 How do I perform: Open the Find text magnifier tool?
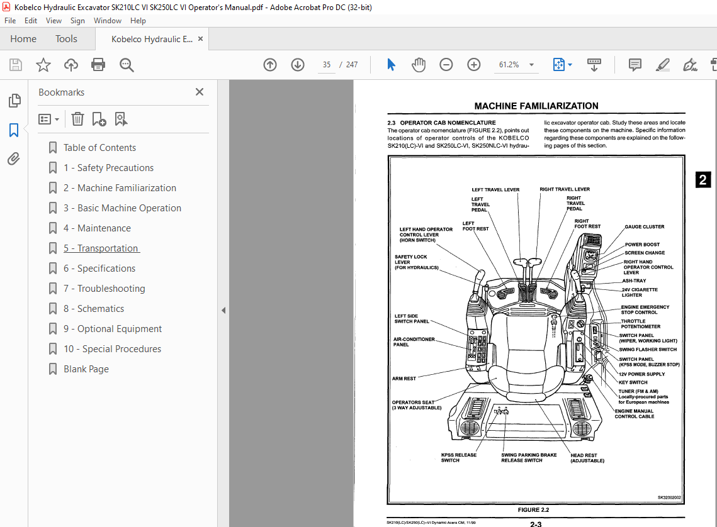(127, 65)
